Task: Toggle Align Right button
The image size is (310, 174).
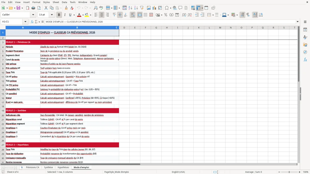Action: click(107, 15)
